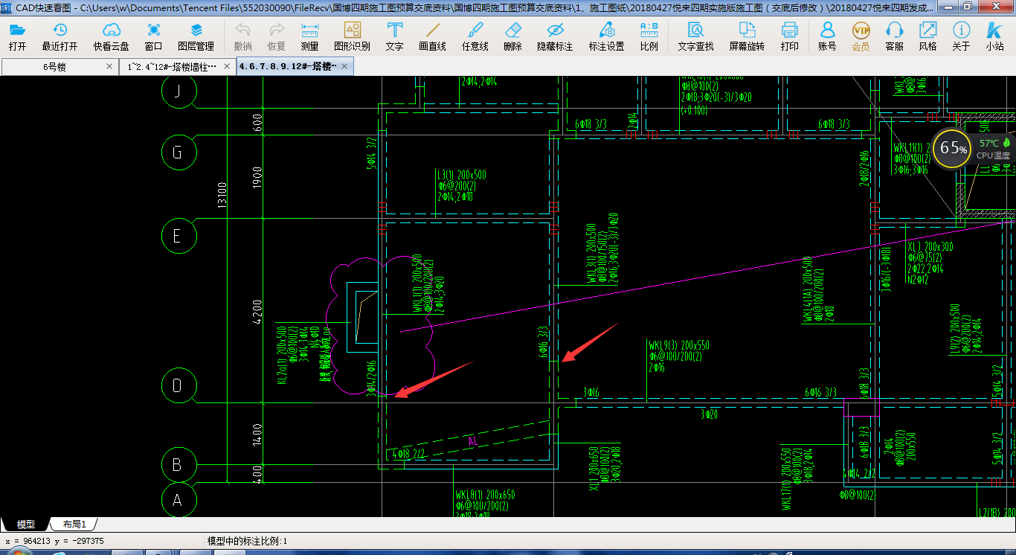The width and height of the screenshot is (1016, 555).
Task: Open 风格 style settings
Action: 927,36
